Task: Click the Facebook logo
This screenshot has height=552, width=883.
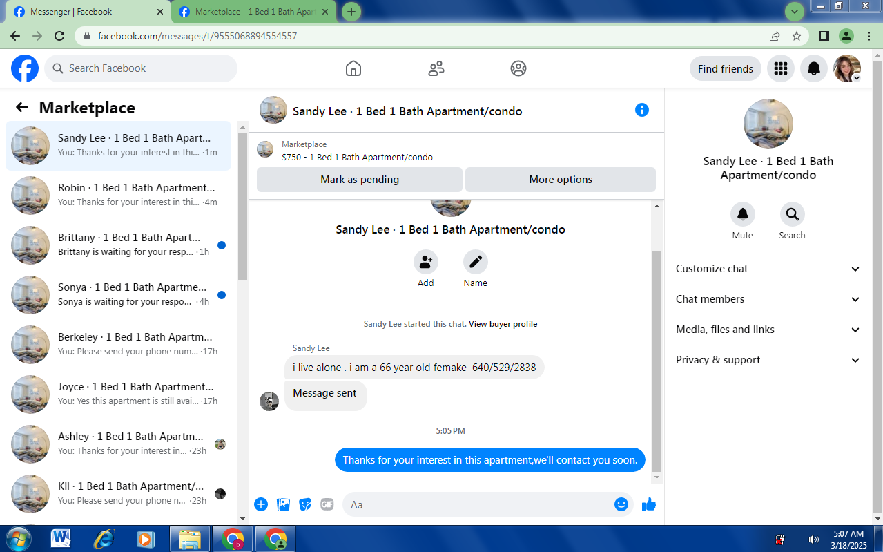Action: click(x=25, y=68)
